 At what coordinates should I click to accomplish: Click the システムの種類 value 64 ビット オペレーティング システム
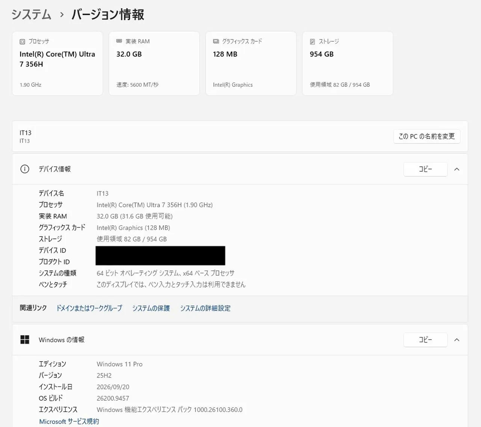(165, 273)
